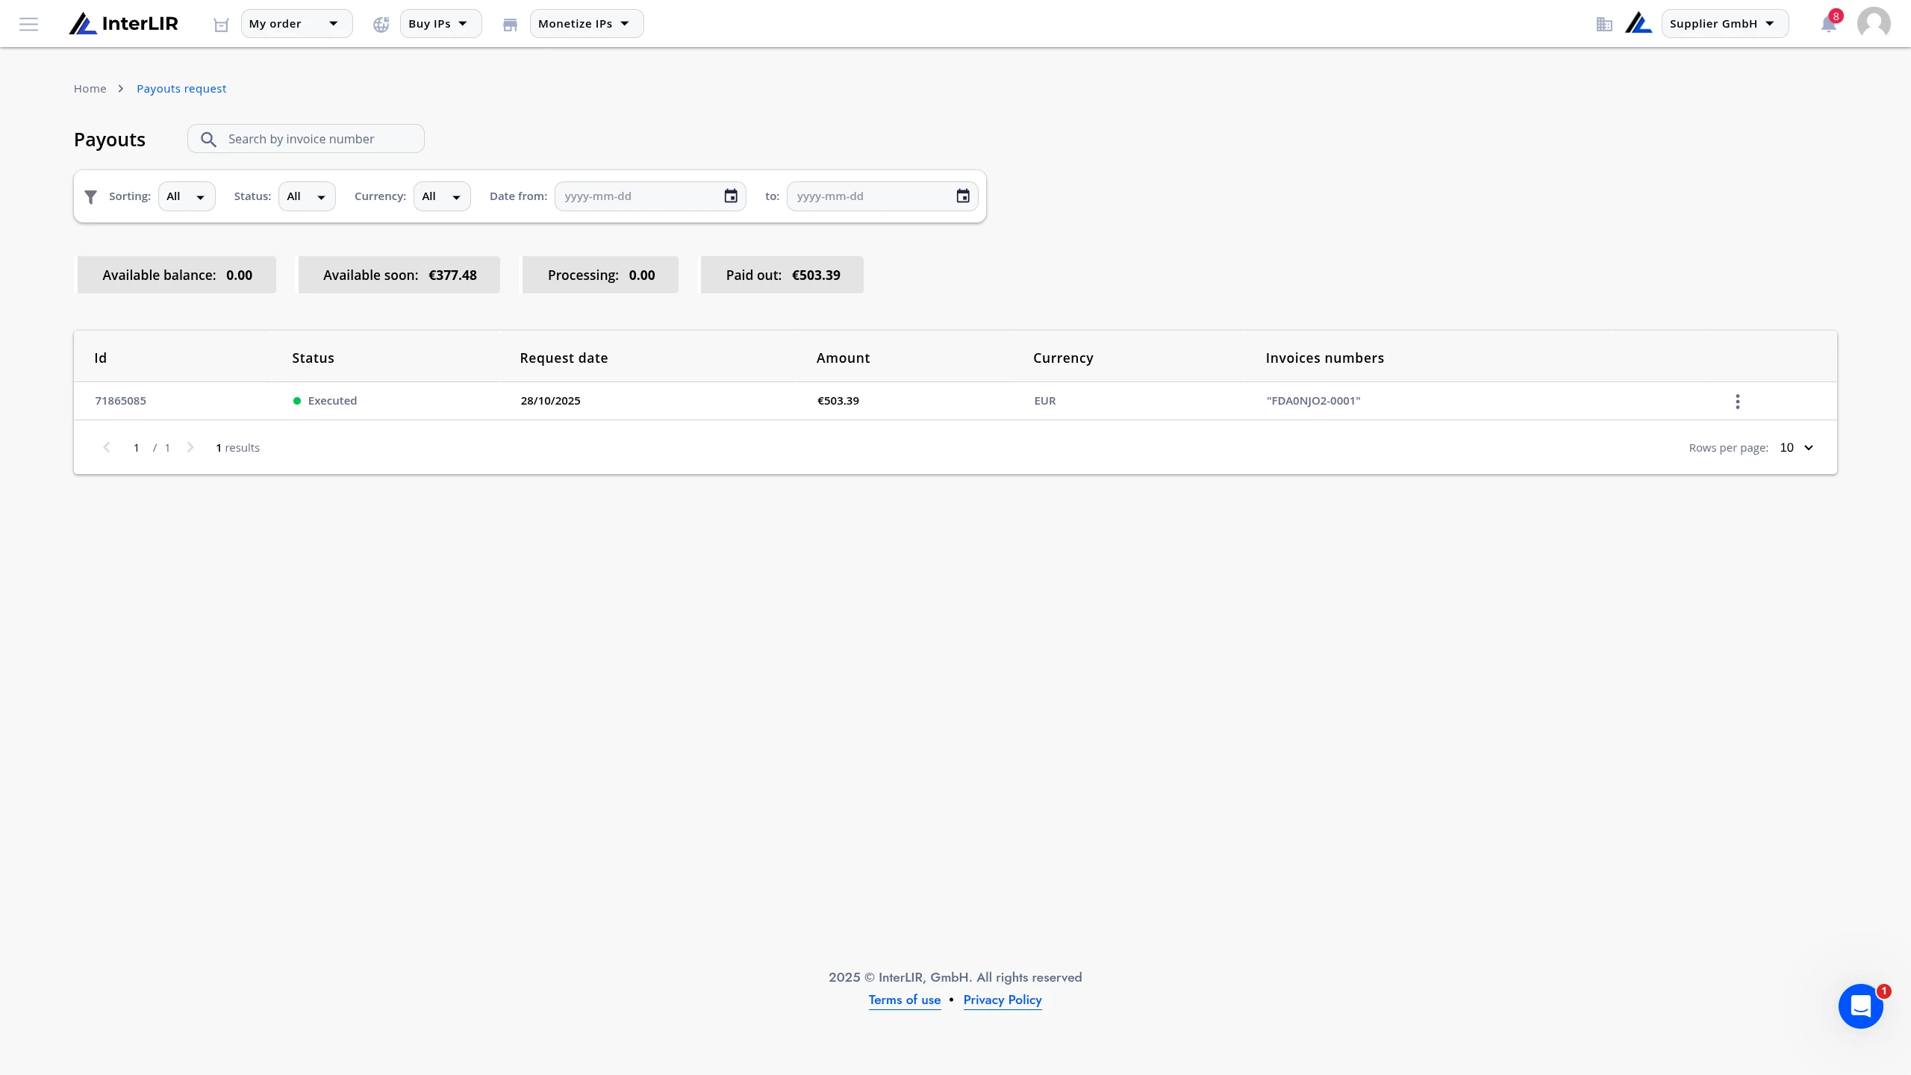Click the cart icon beside My order

coord(221,25)
